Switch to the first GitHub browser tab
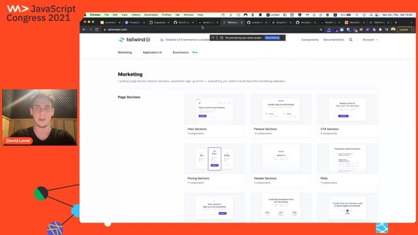Image resolution: width=418 pixels, height=235 pixels. [183, 22]
